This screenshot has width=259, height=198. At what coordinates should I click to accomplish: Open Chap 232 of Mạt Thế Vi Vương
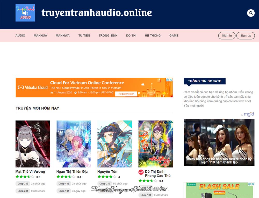pos(23,184)
